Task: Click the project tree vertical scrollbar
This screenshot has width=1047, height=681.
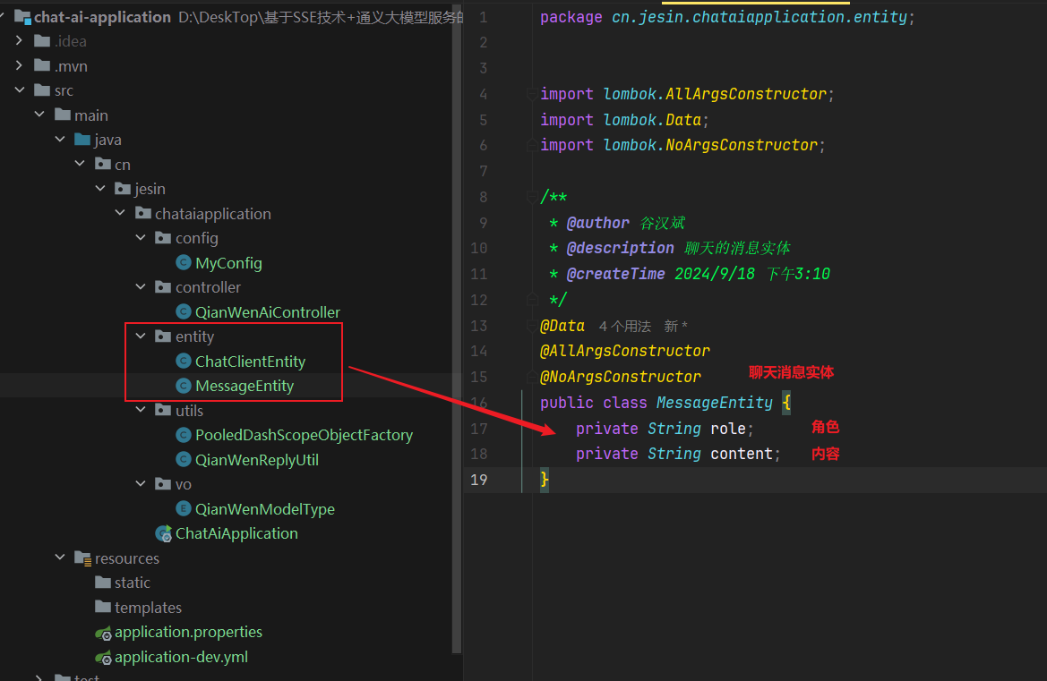Action: pos(457,327)
